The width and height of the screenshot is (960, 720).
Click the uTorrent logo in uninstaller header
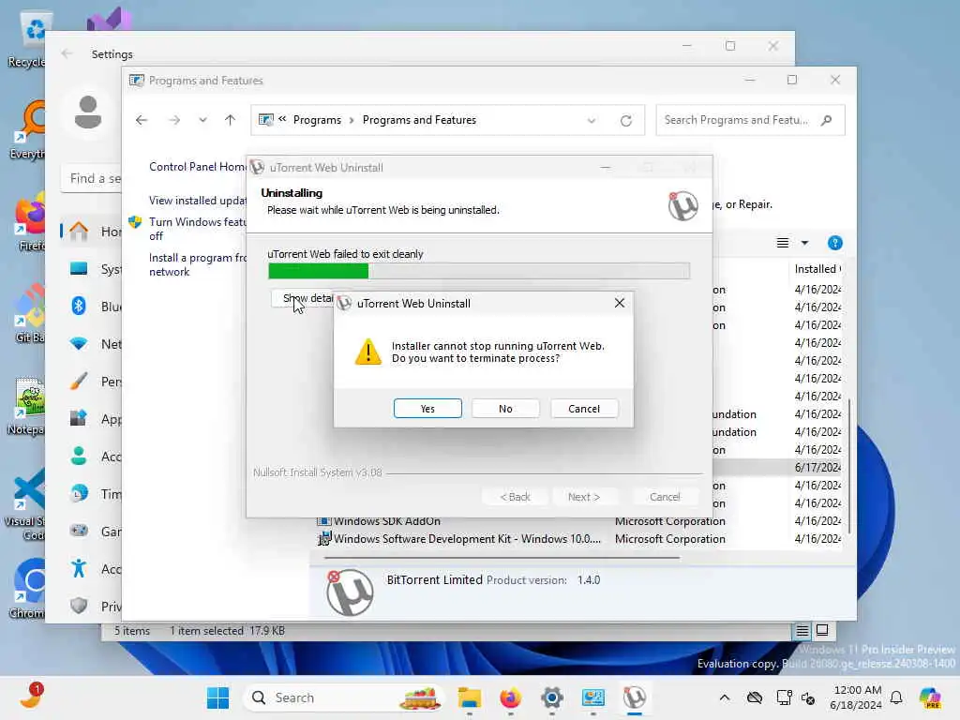tap(682, 205)
